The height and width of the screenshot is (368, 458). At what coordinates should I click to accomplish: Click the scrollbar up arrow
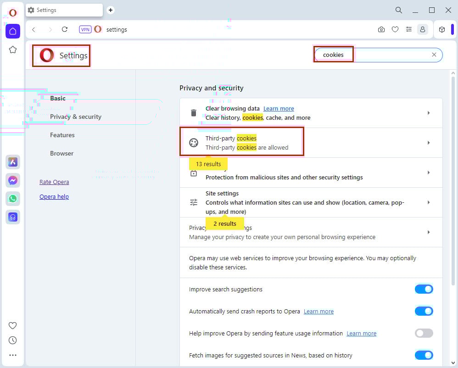point(453,73)
